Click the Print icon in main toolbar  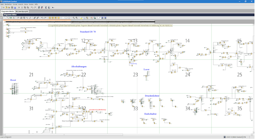15,8
